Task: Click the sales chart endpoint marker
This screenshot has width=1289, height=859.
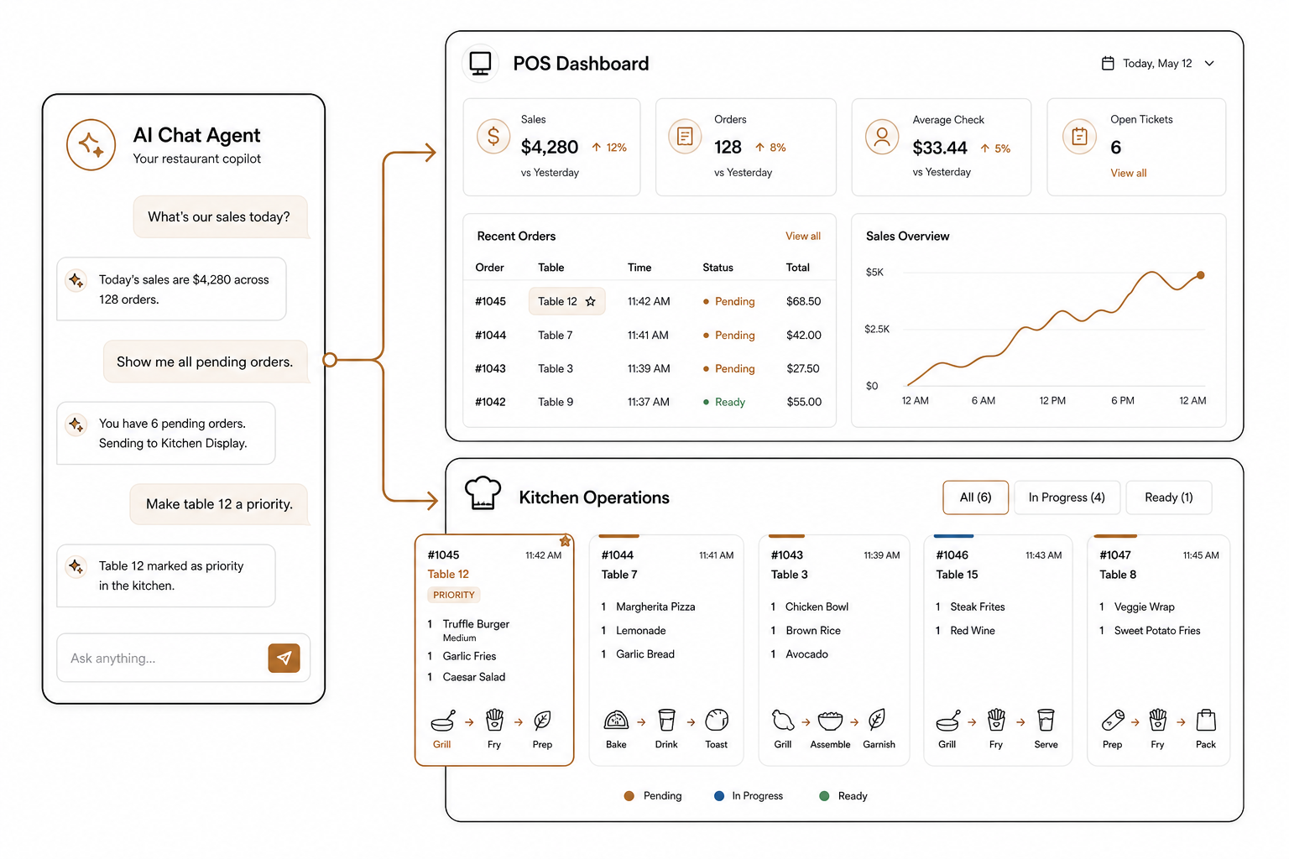Action: [1201, 275]
